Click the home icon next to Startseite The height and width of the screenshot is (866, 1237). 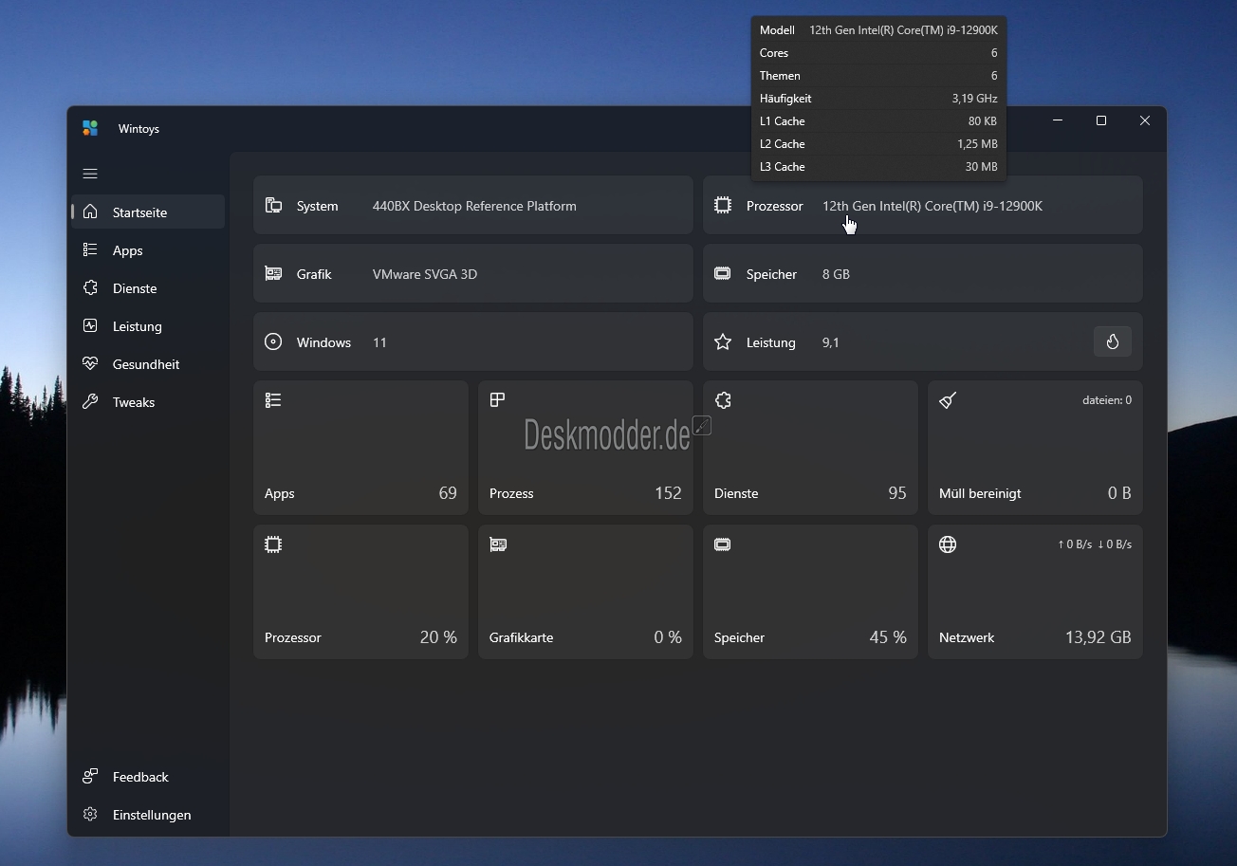pos(90,212)
